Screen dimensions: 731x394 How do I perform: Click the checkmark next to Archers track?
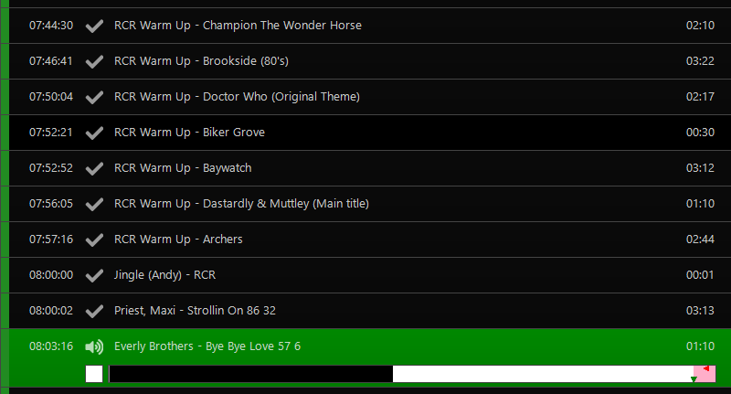coord(94,240)
